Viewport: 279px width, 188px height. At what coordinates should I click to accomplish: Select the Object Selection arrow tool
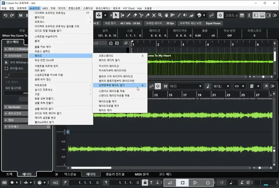(116, 15)
